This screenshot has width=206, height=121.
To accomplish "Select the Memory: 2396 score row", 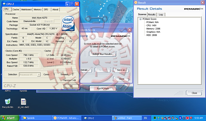I will (153, 29).
